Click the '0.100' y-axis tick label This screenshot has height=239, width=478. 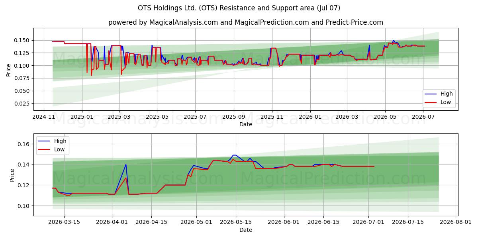coord(22,66)
